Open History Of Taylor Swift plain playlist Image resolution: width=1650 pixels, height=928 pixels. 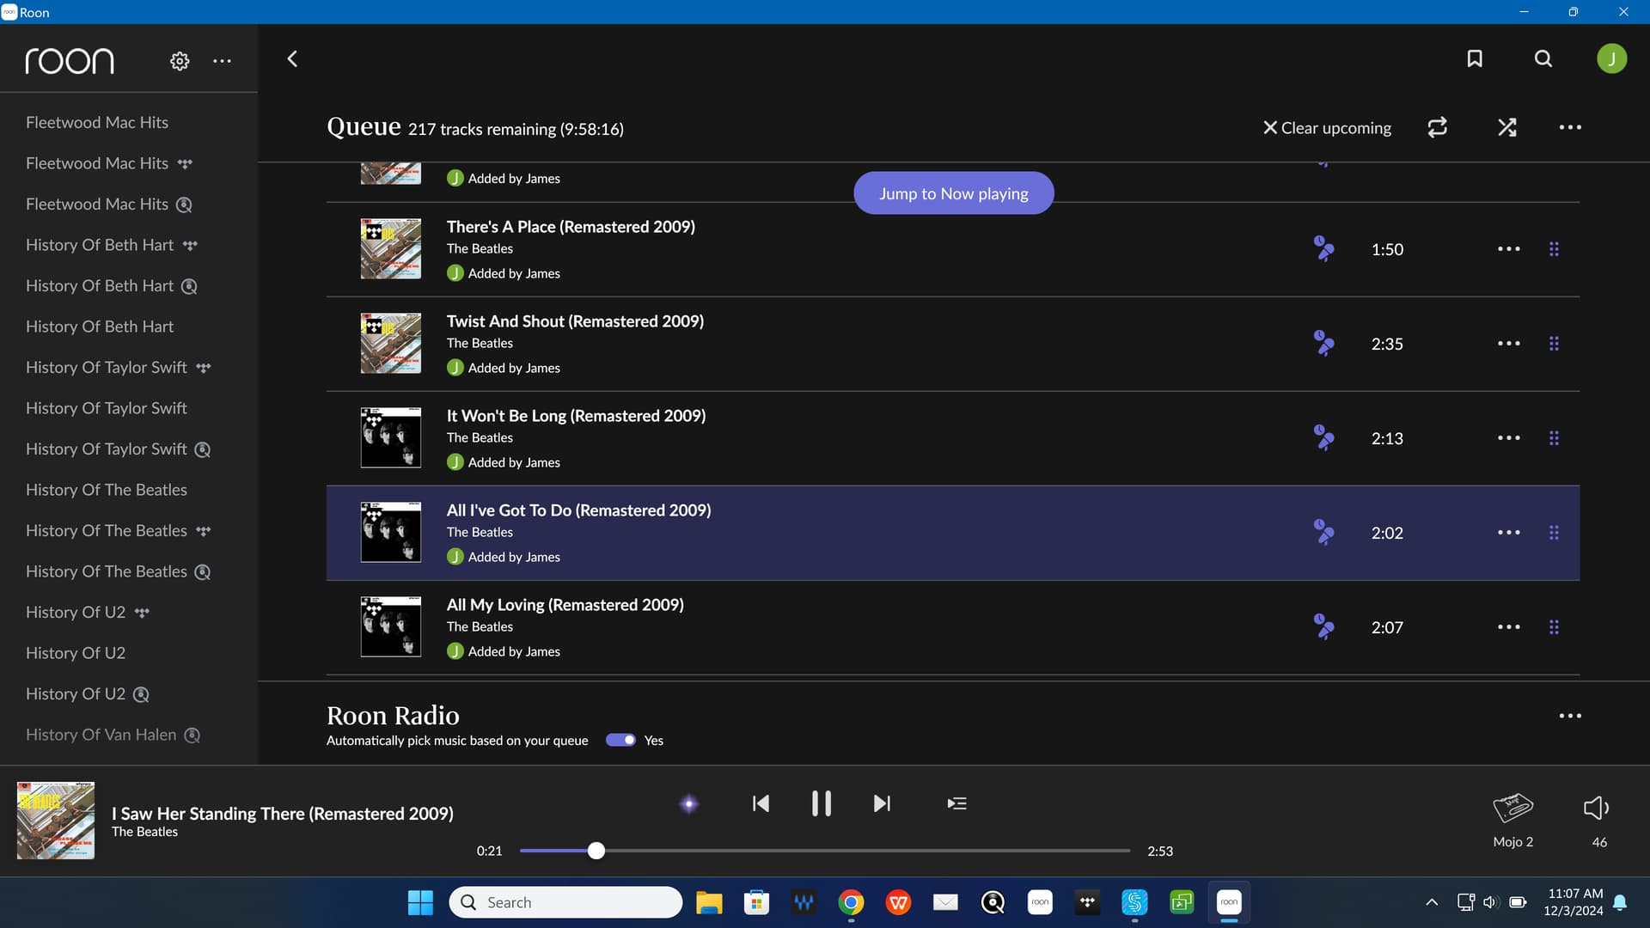(107, 408)
